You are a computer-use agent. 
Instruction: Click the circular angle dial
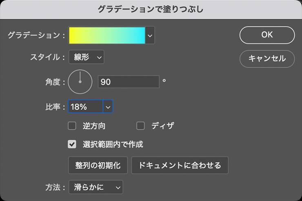click(80, 82)
